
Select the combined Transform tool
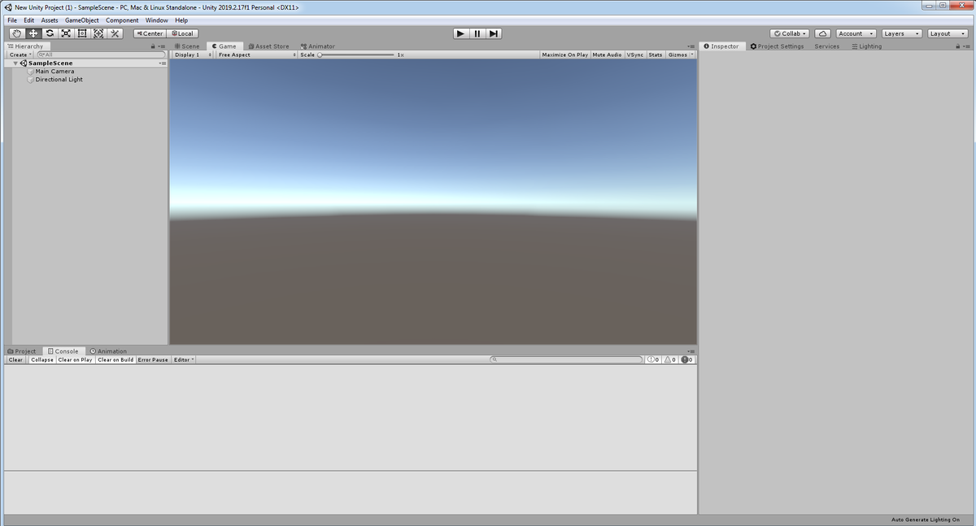[98, 33]
